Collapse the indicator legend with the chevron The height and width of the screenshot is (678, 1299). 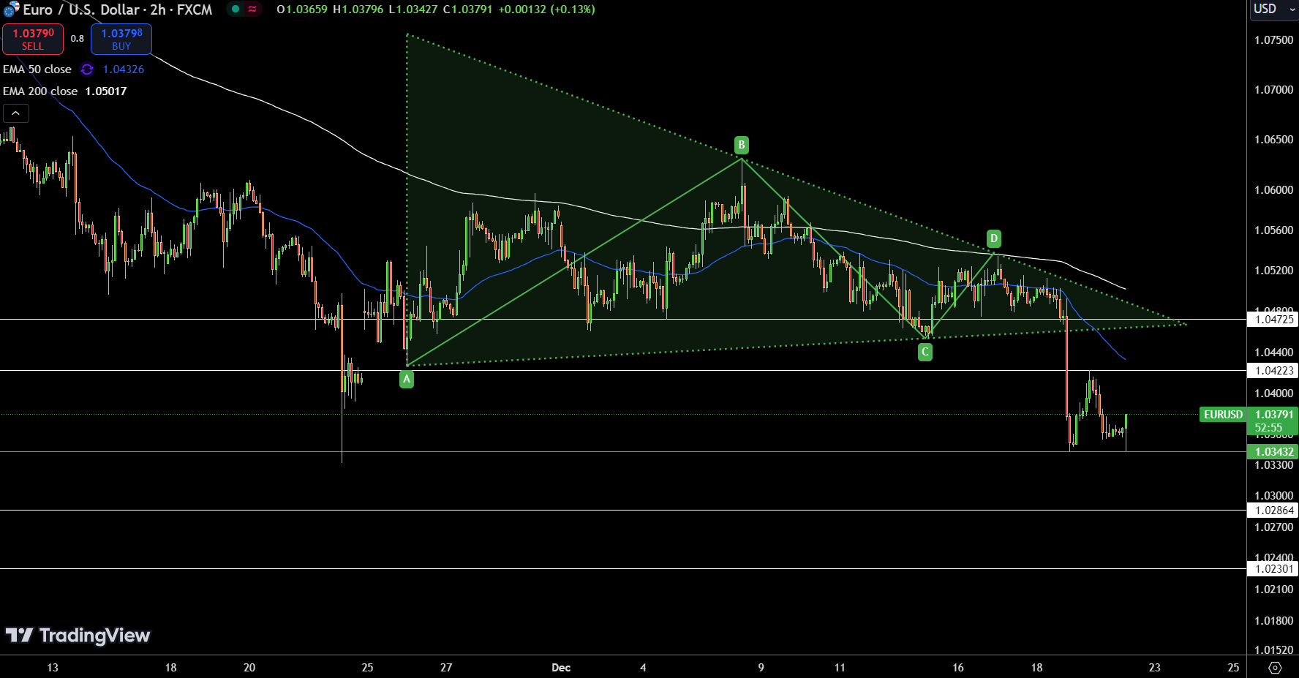click(x=16, y=113)
